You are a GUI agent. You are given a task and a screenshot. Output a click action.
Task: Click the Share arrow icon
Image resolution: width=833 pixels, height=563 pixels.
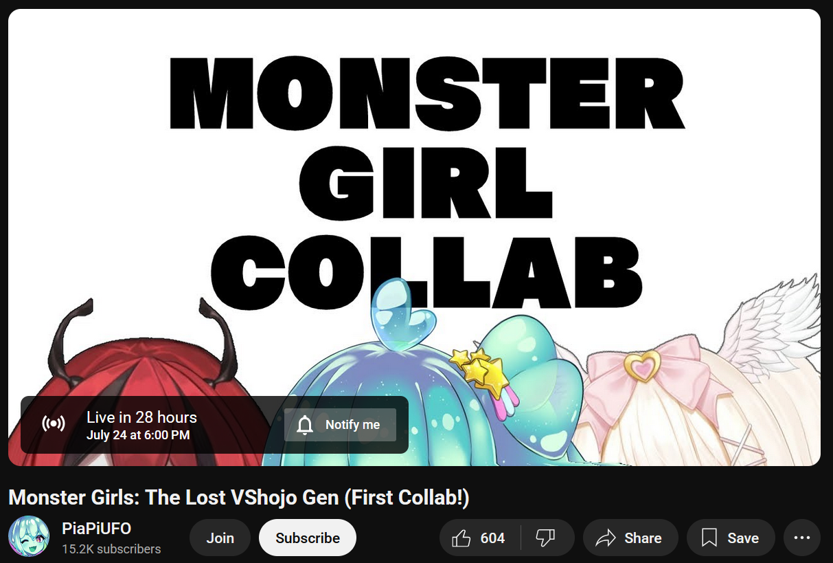(x=606, y=538)
